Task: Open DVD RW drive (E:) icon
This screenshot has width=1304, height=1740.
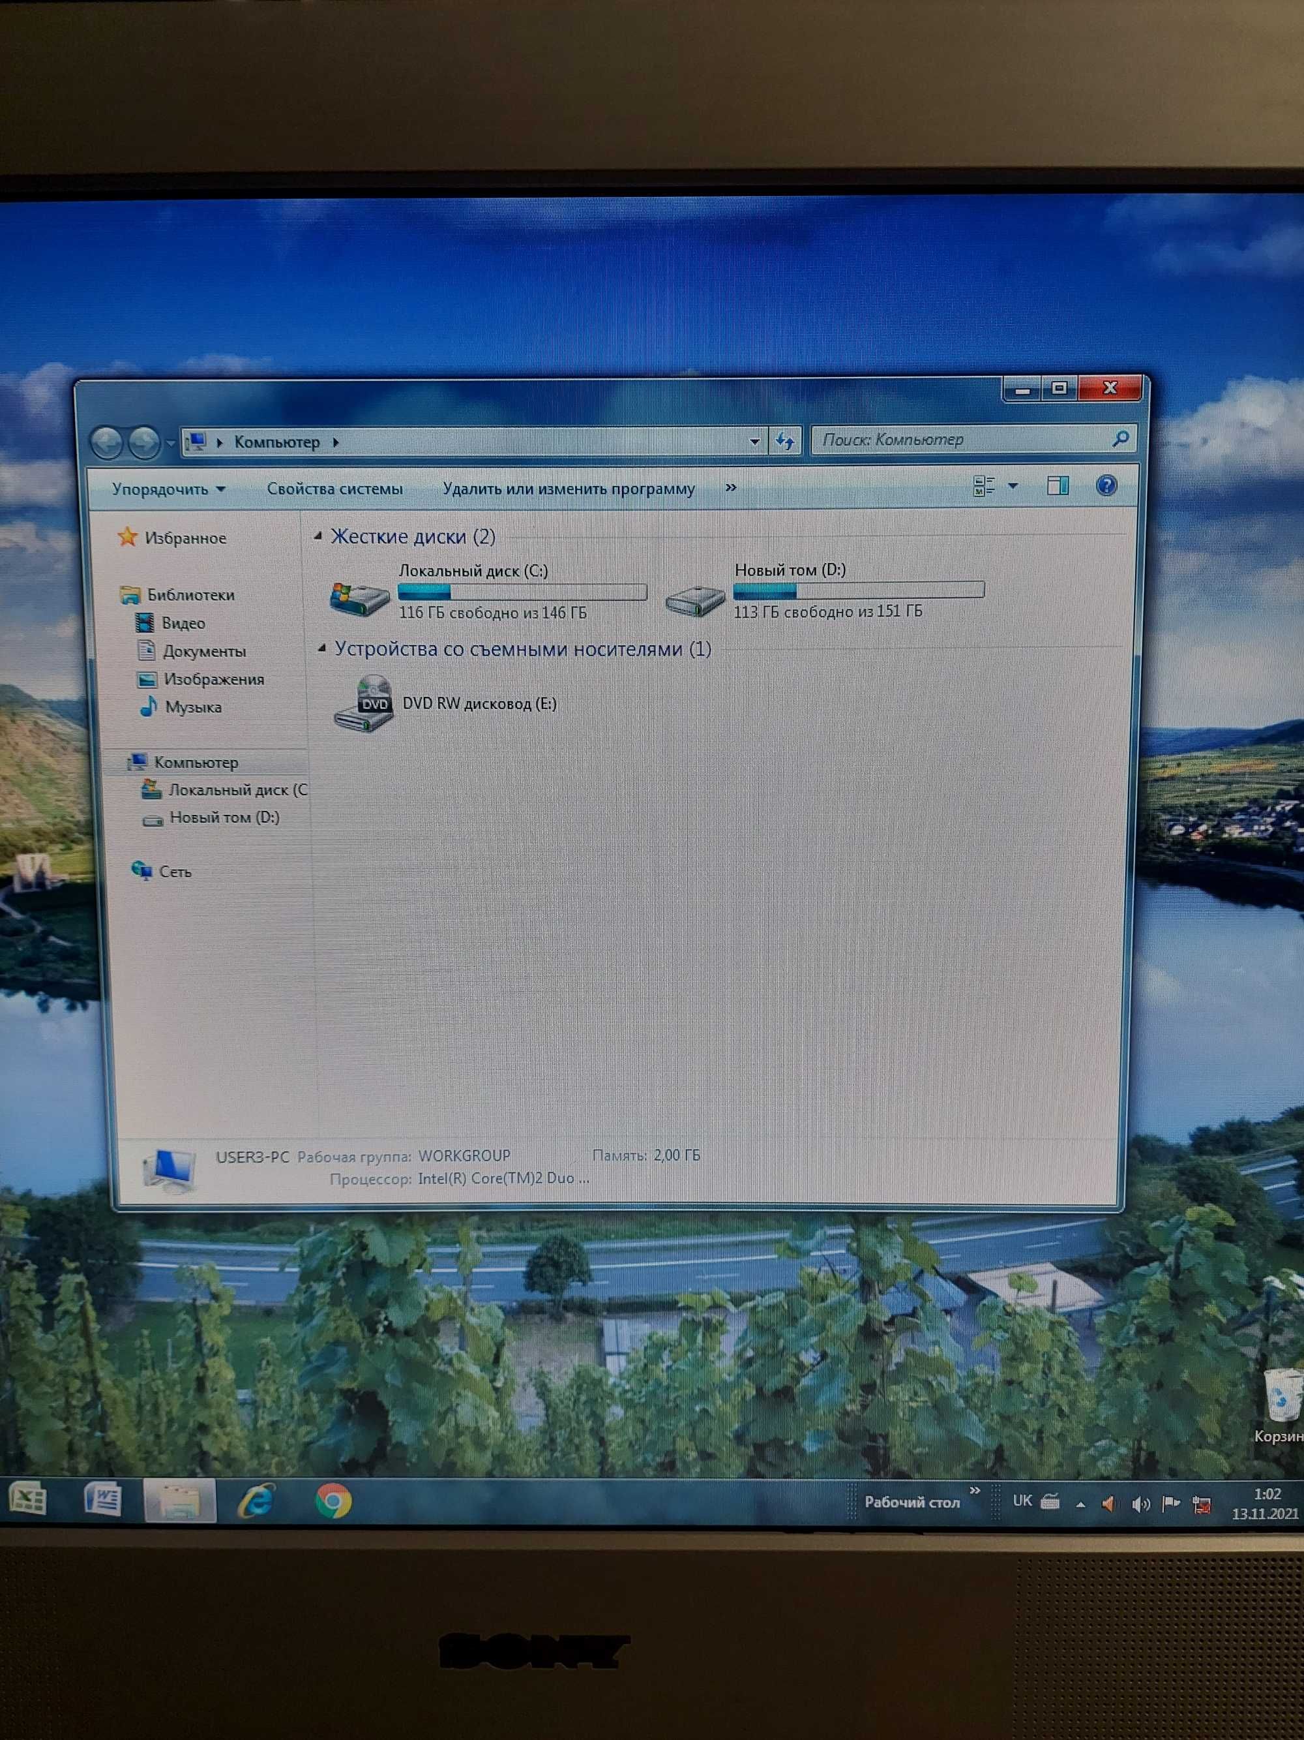Action: [364, 703]
